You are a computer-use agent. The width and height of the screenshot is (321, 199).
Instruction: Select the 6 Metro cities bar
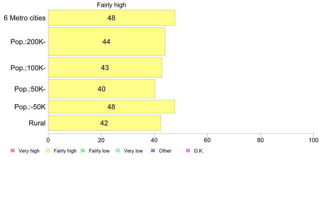coord(112,18)
